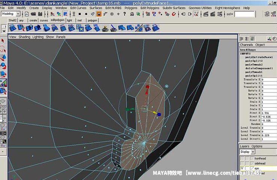
Task: Select deleteComponent1 input node
Action: [x=259, y=68]
